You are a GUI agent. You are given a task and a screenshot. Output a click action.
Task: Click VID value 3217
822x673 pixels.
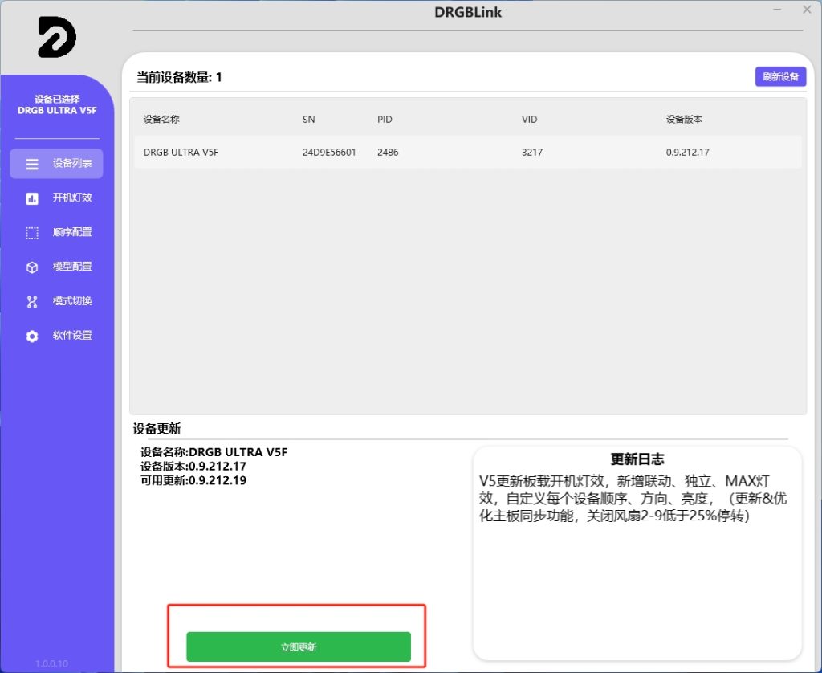[x=532, y=152]
